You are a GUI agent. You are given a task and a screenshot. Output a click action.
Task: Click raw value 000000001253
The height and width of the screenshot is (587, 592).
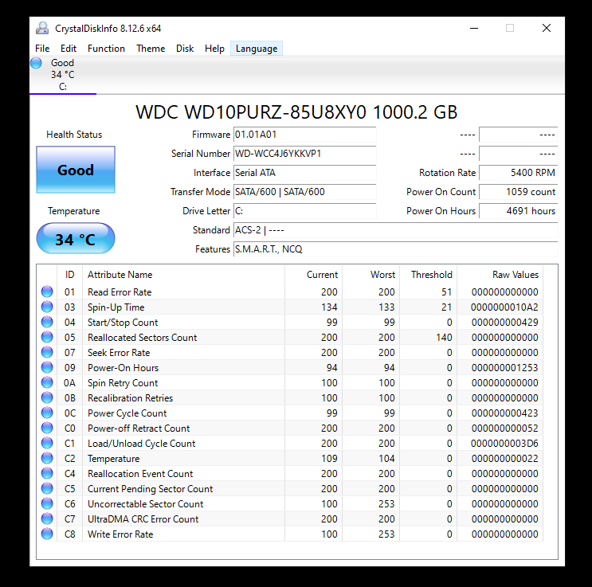[504, 368]
